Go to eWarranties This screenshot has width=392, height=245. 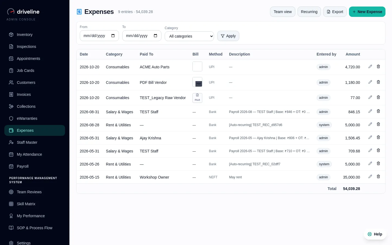click(x=35, y=118)
